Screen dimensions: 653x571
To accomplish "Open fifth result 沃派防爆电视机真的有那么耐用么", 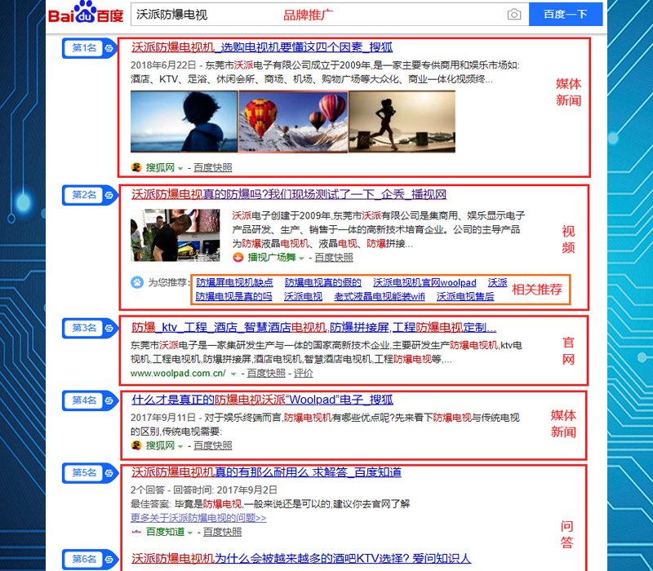I will 266,472.
